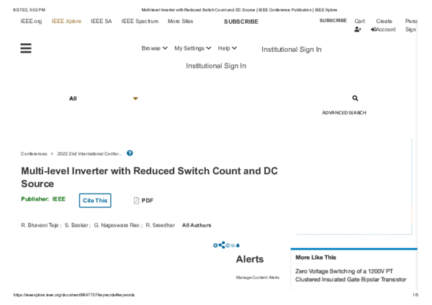Click the search magnifier icon
The width and height of the screenshot is (432, 305).
tap(355, 98)
